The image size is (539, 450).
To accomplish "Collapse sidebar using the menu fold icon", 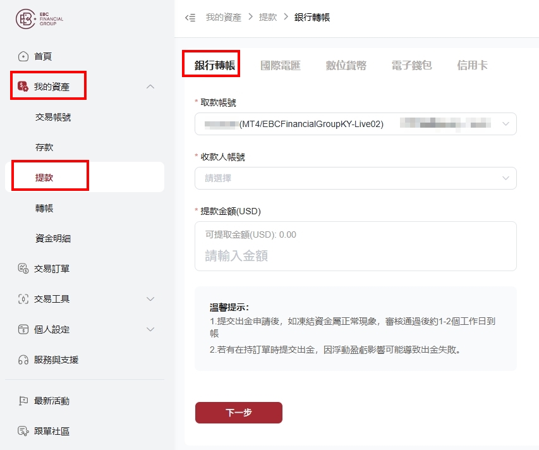I will click(x=190, y=18).
